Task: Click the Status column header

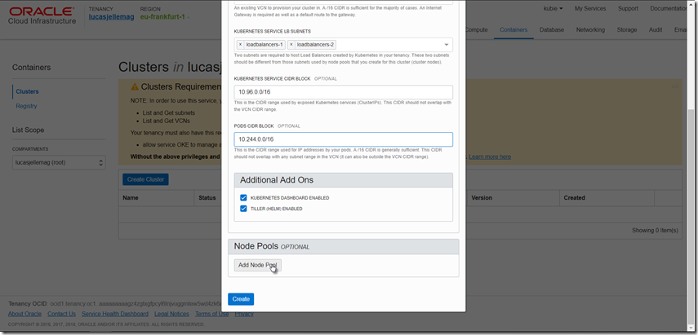Action: click(x=207, y=198)
